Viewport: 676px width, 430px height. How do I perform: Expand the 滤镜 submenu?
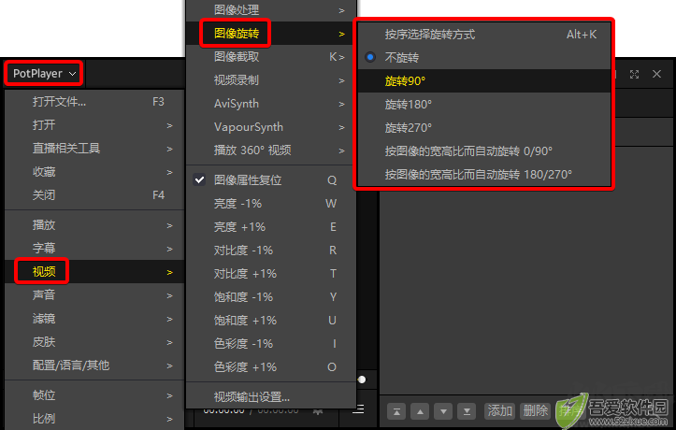(x=94, y=319)
